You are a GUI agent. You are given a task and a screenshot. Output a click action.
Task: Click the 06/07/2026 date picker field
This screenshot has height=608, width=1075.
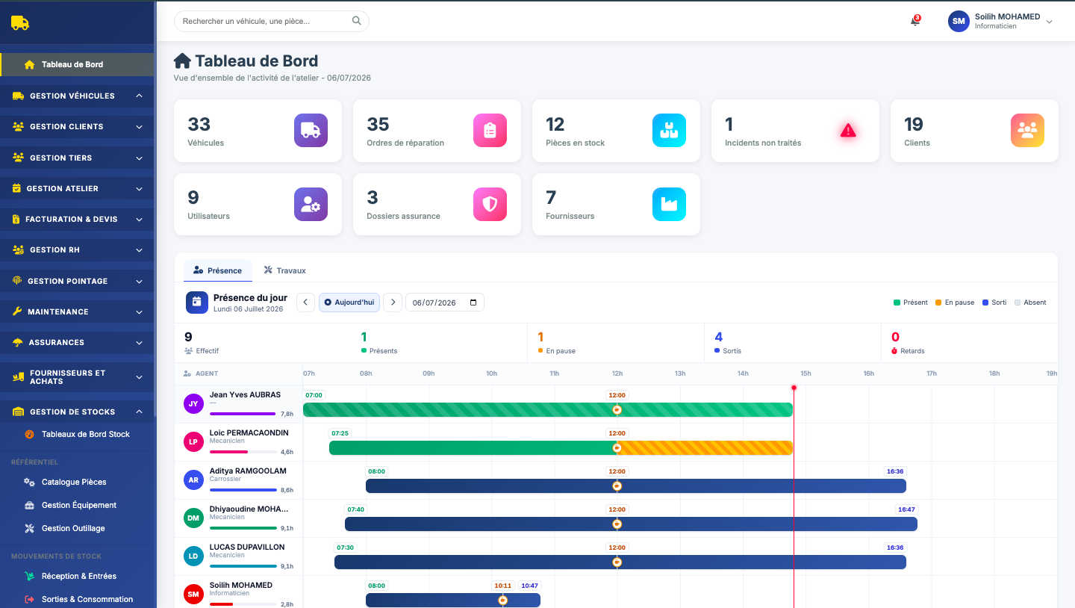[445, 302]
